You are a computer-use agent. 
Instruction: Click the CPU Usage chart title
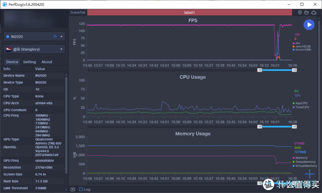click(x=193, y=77)
